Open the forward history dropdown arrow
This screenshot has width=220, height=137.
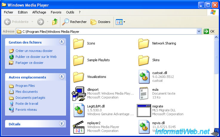click(47, 22)
